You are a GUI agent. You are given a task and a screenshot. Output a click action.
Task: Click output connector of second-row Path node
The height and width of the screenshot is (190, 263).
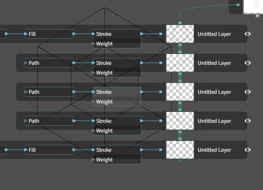[74, 63]
